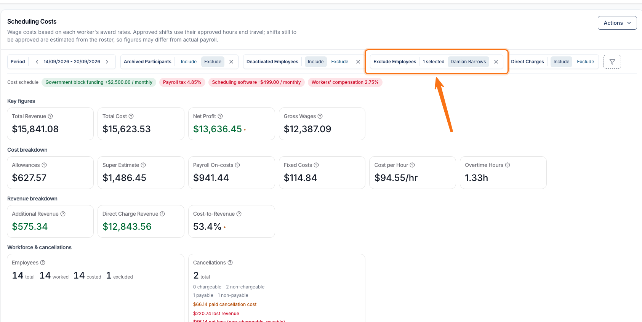
Task: Show help for Cost-to-Revenue
Action: [x=239, y=214]
